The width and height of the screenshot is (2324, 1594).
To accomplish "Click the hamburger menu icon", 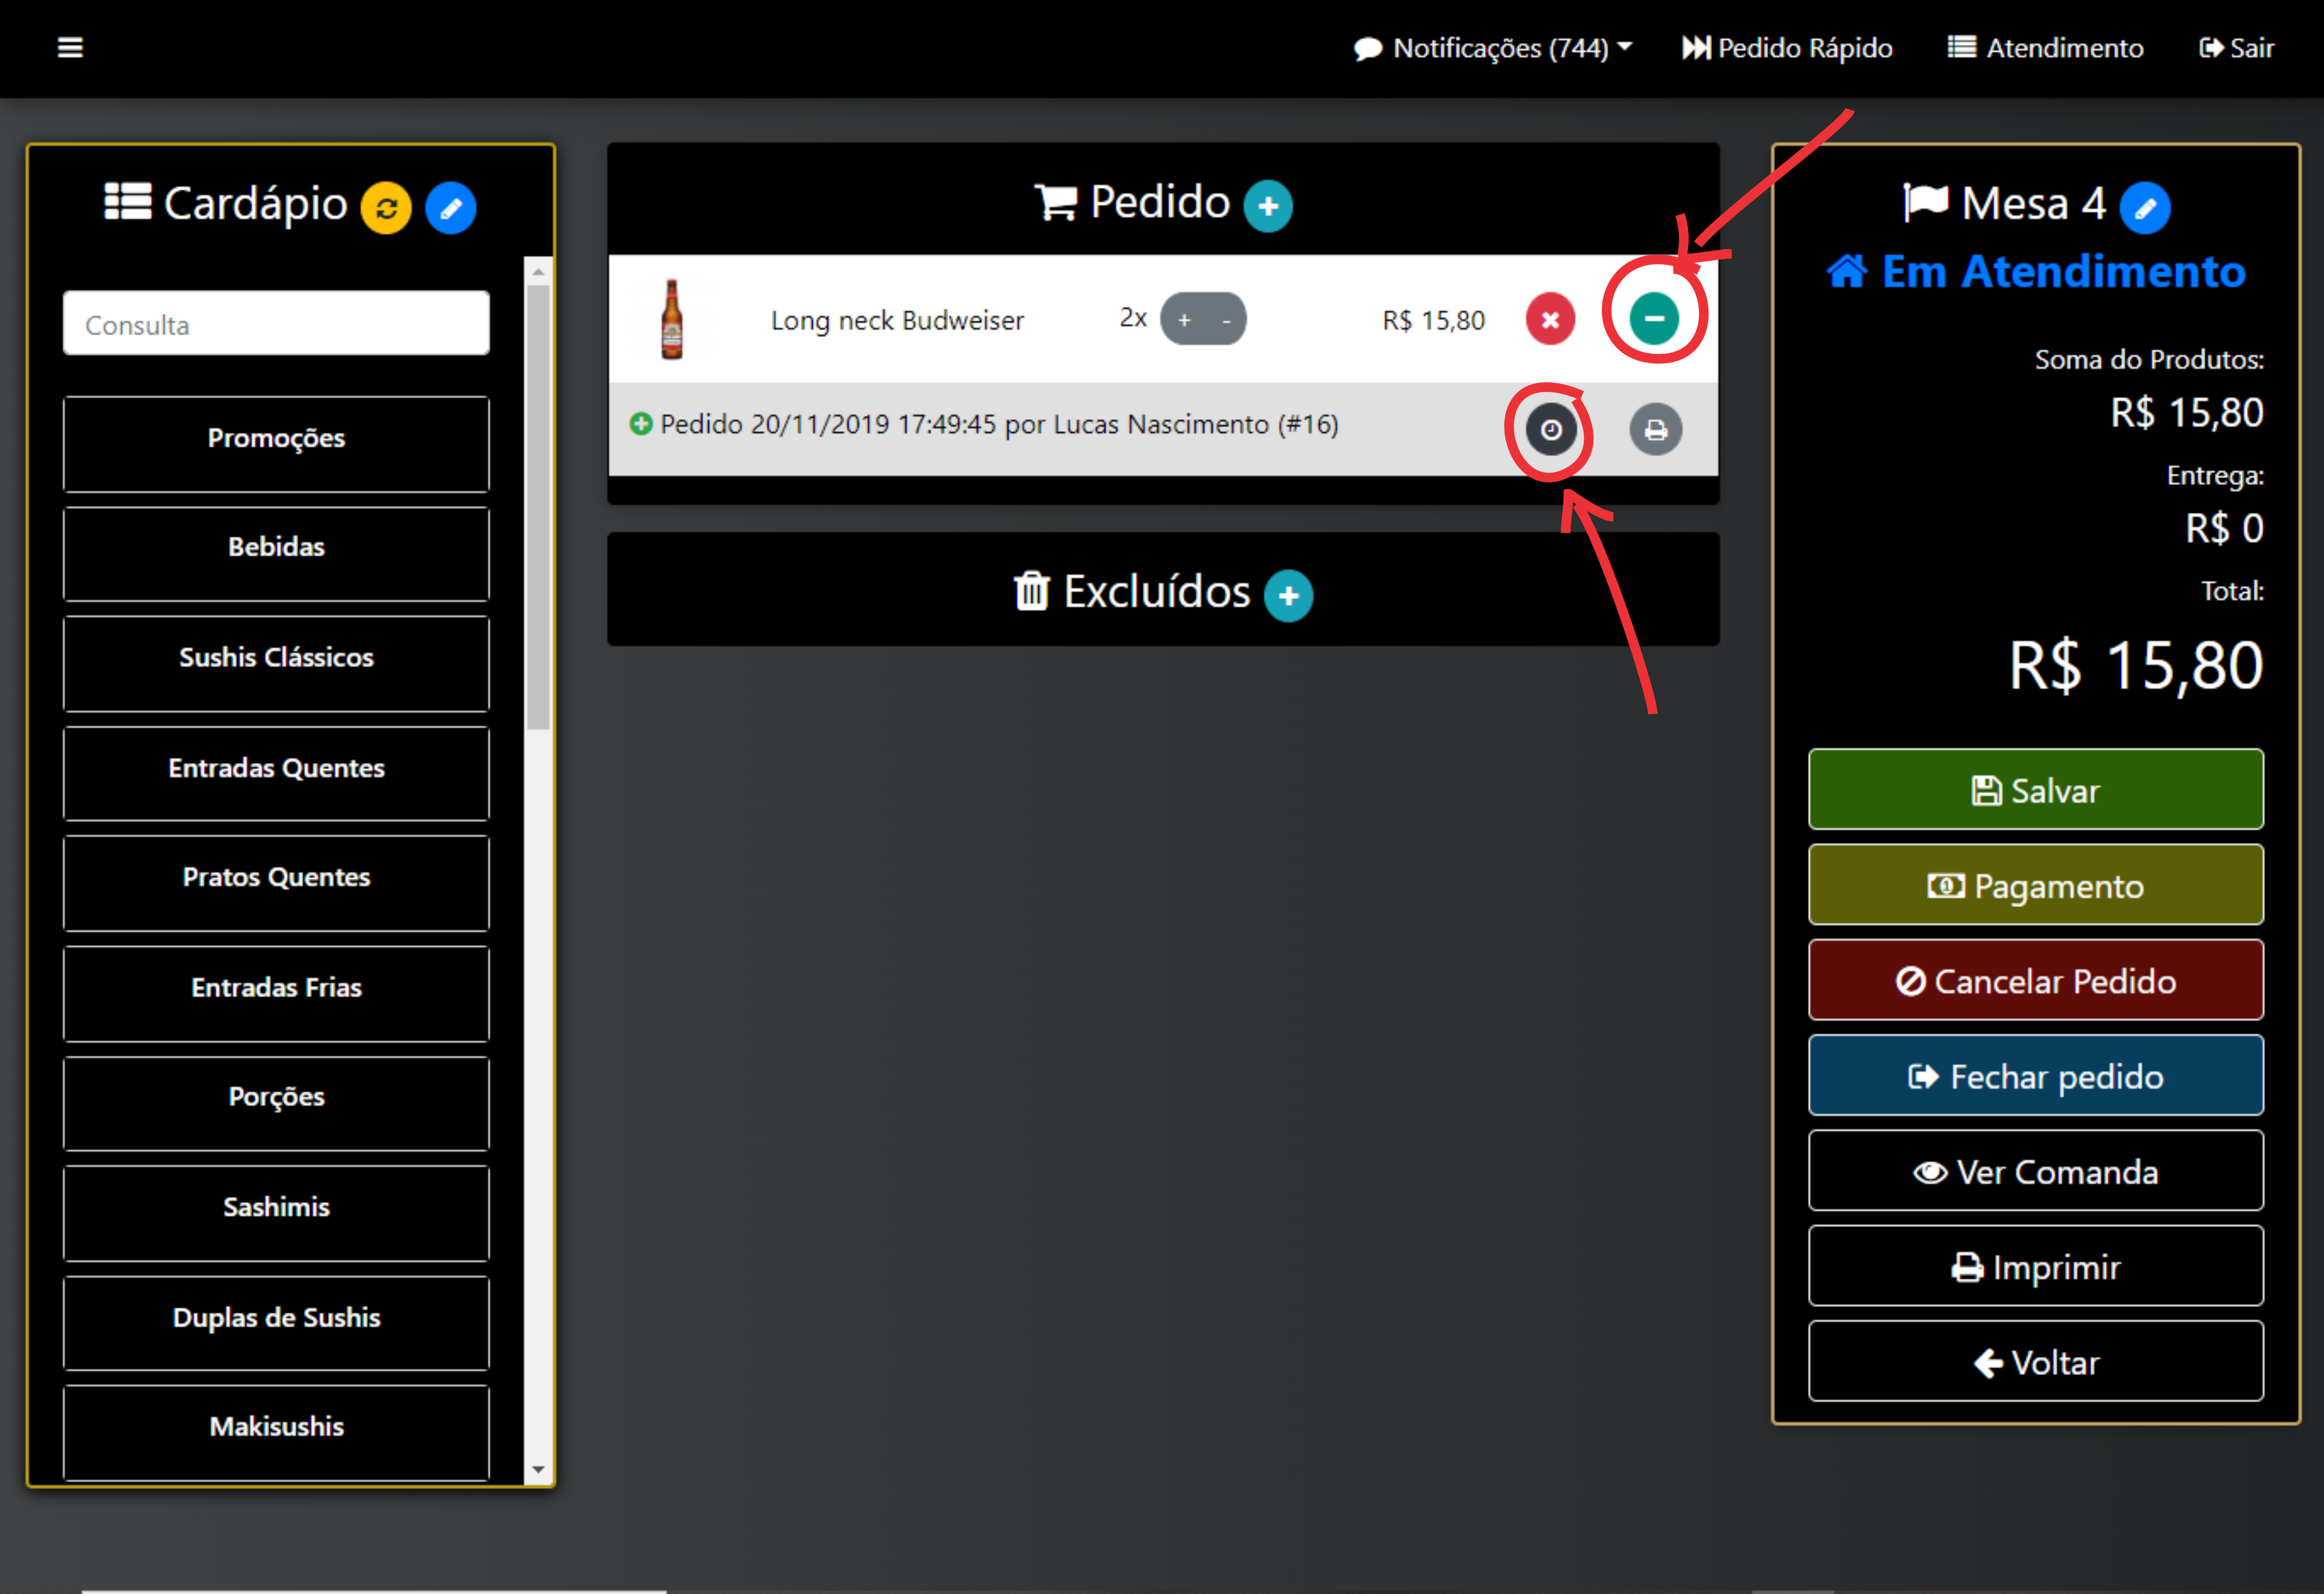I will 70,48.
